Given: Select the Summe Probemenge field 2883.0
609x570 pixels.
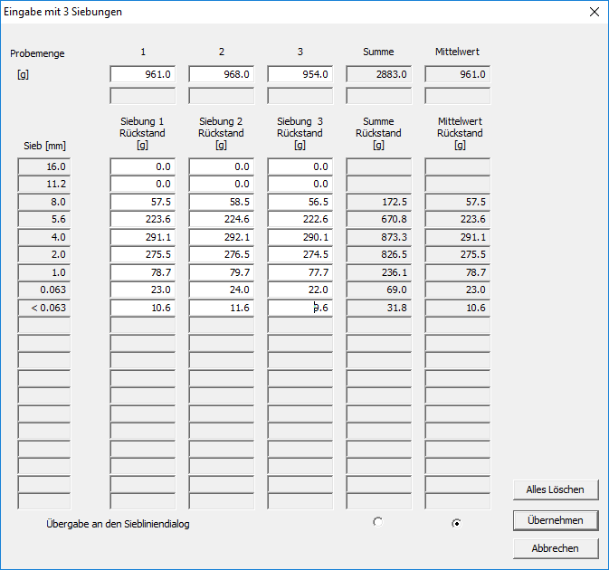Looking at the screenshot, I should [x=378, y=74].
